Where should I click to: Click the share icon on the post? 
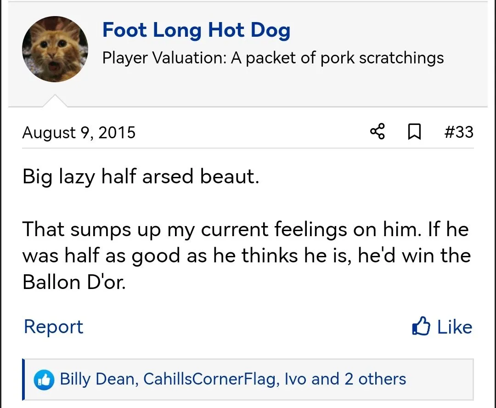click(377, 132)
